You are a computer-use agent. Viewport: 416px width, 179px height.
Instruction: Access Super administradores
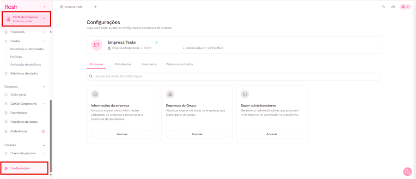click(x=272, y=134)
